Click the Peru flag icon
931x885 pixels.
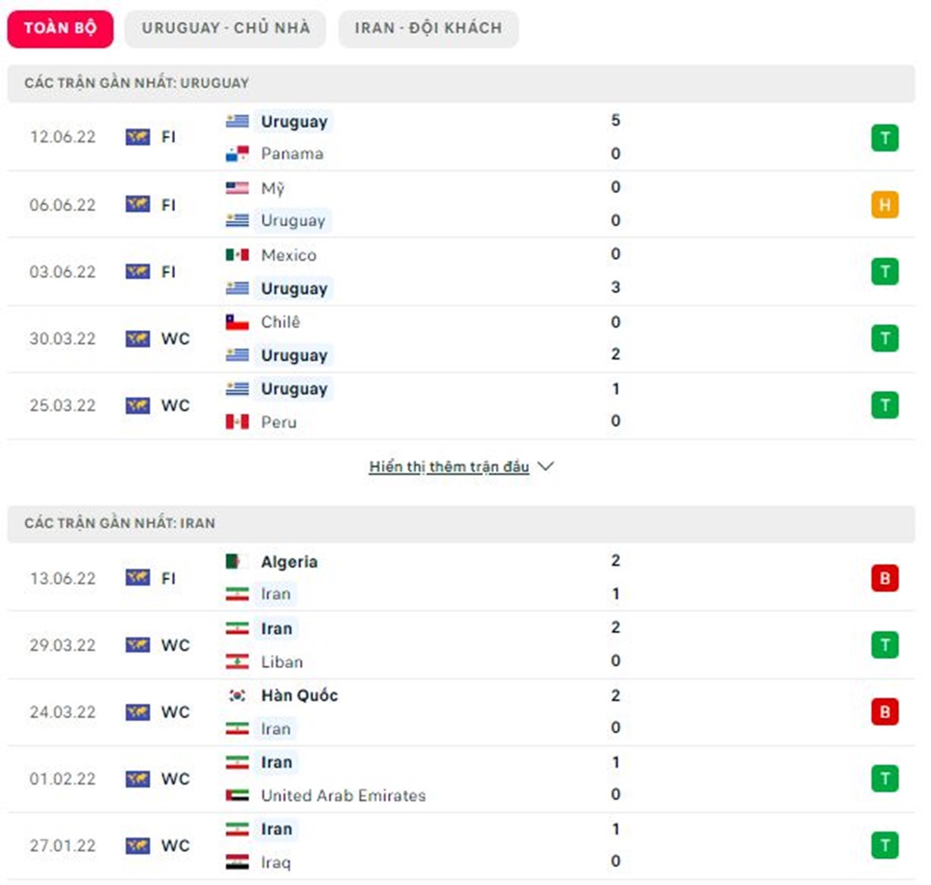click(x=237, y=422)
